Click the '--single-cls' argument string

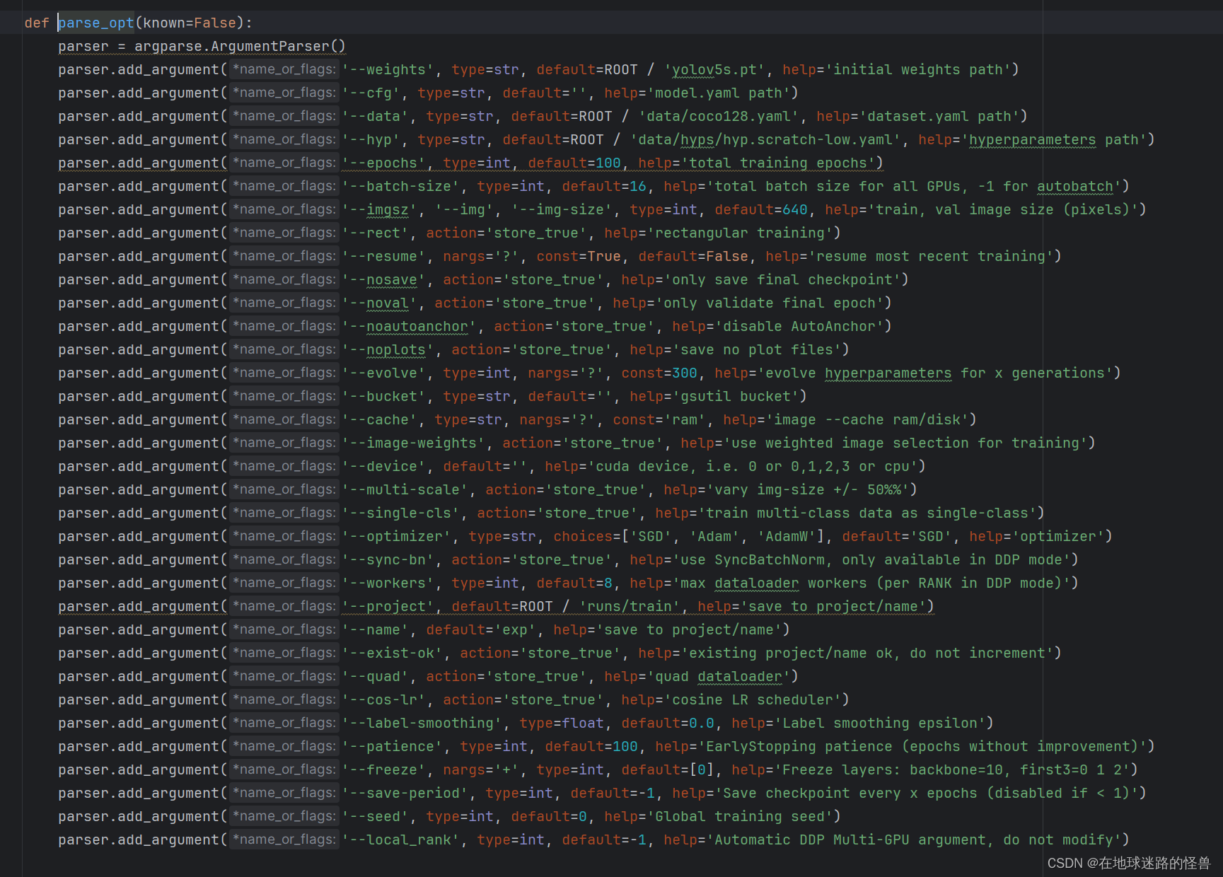point(401,513)
